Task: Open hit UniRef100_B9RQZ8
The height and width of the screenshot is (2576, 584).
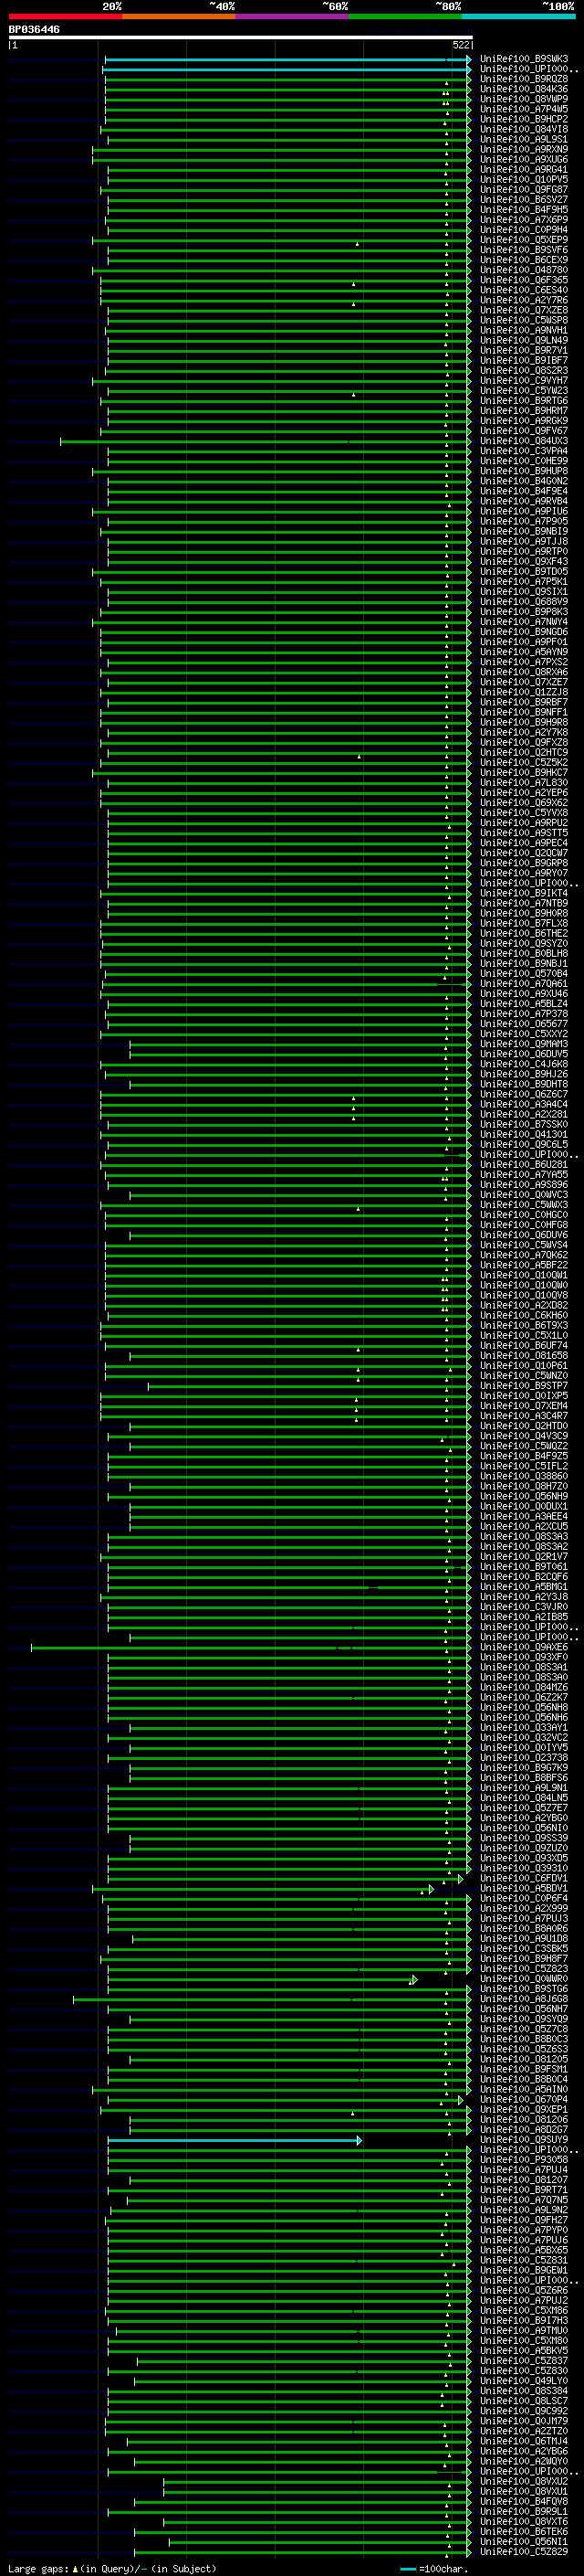Action: tap(524, 79)
